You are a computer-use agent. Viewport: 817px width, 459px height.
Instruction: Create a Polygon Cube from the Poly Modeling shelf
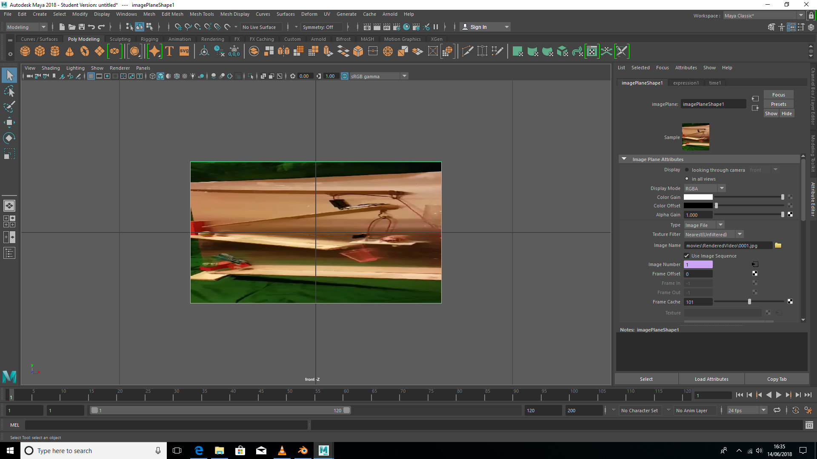point(40,51)
